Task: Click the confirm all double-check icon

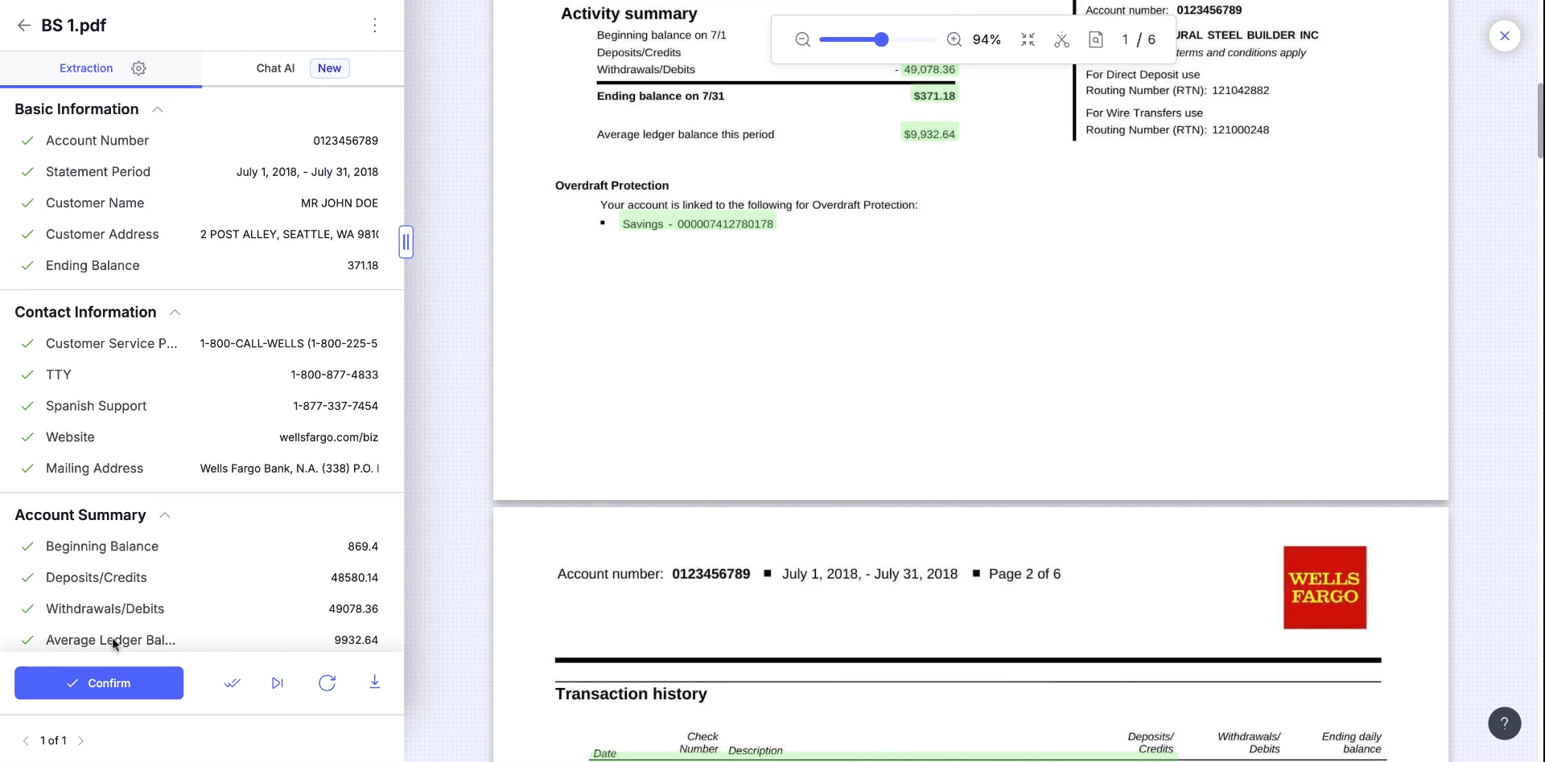Action: pyautogui.click(x=232, y=683)
